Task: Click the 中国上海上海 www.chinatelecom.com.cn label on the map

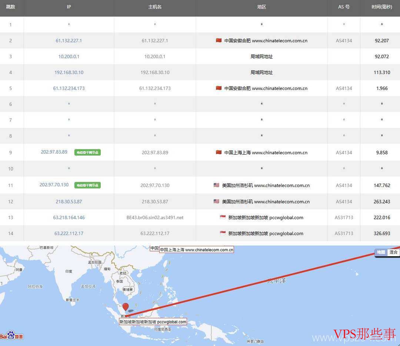Action: (196, 250)
